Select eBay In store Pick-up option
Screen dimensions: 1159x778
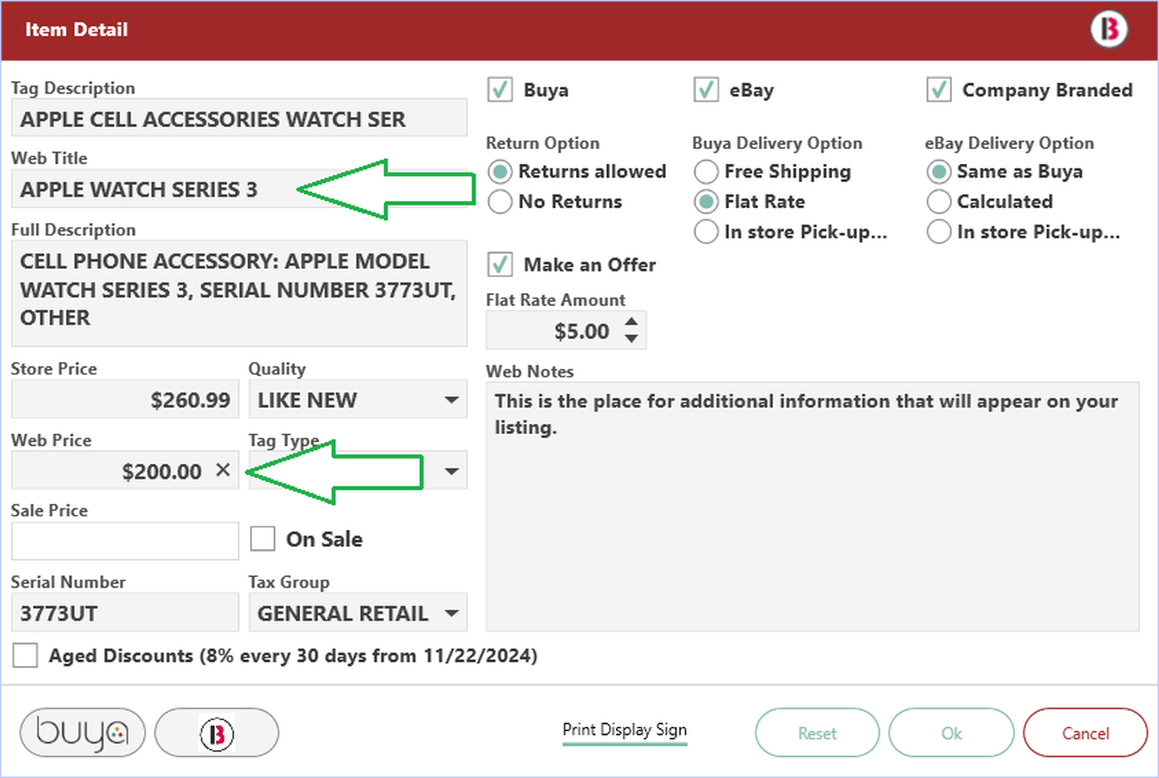[939, 232]
